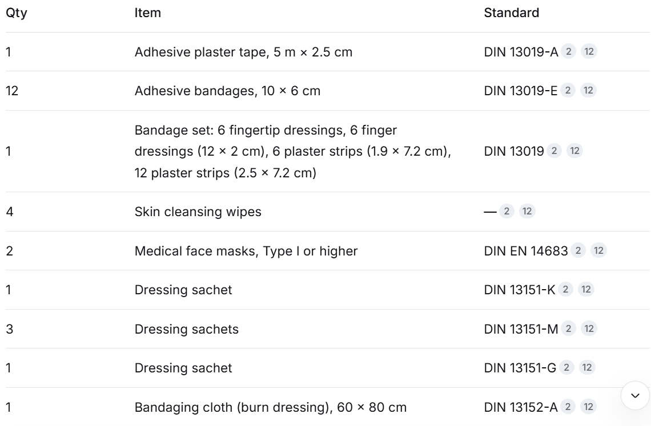651x426 pixels.
Task: Open citation 2 in Skin cleansing wipes row
Action: click(507, 211)
